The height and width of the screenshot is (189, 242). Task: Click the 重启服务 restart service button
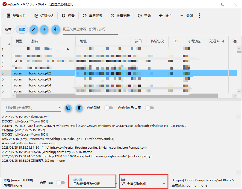pos(92,16)
